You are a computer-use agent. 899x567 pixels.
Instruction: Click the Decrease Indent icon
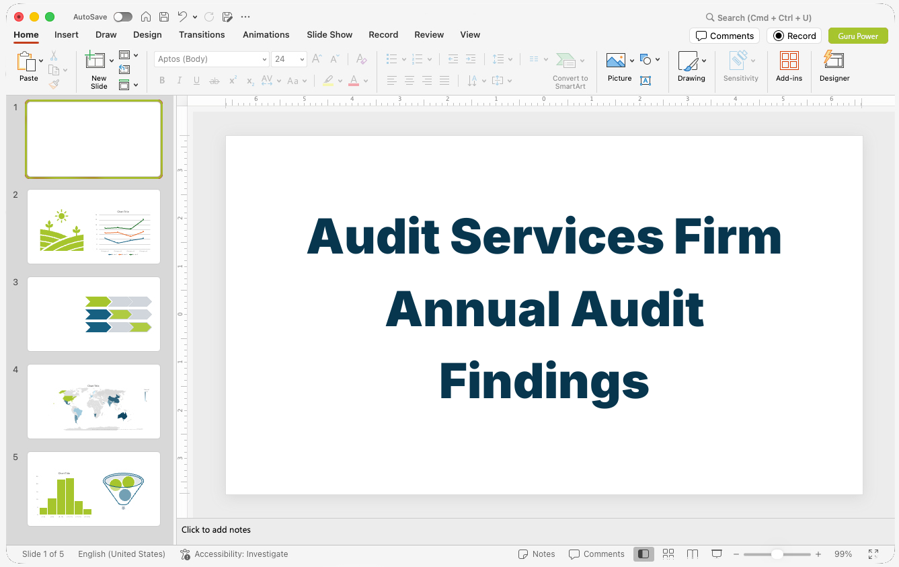(453, 59)
